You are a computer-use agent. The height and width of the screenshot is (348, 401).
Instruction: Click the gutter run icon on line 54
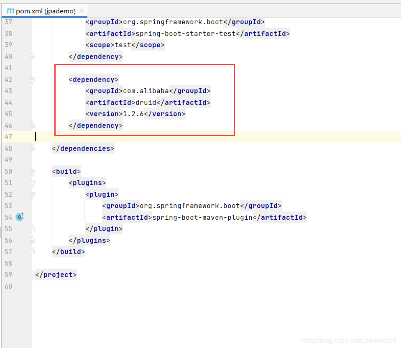20,217
